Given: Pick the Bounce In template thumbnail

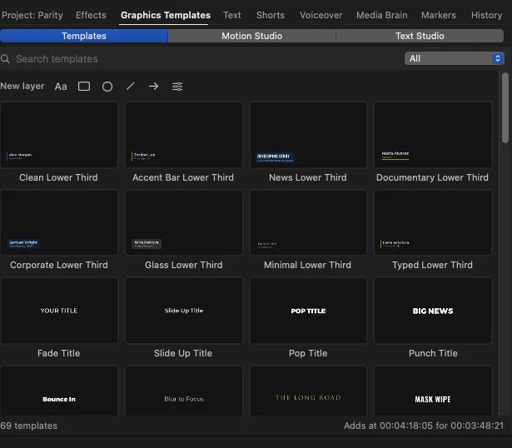Looking at the screenshot, I should tap(59, 391).
